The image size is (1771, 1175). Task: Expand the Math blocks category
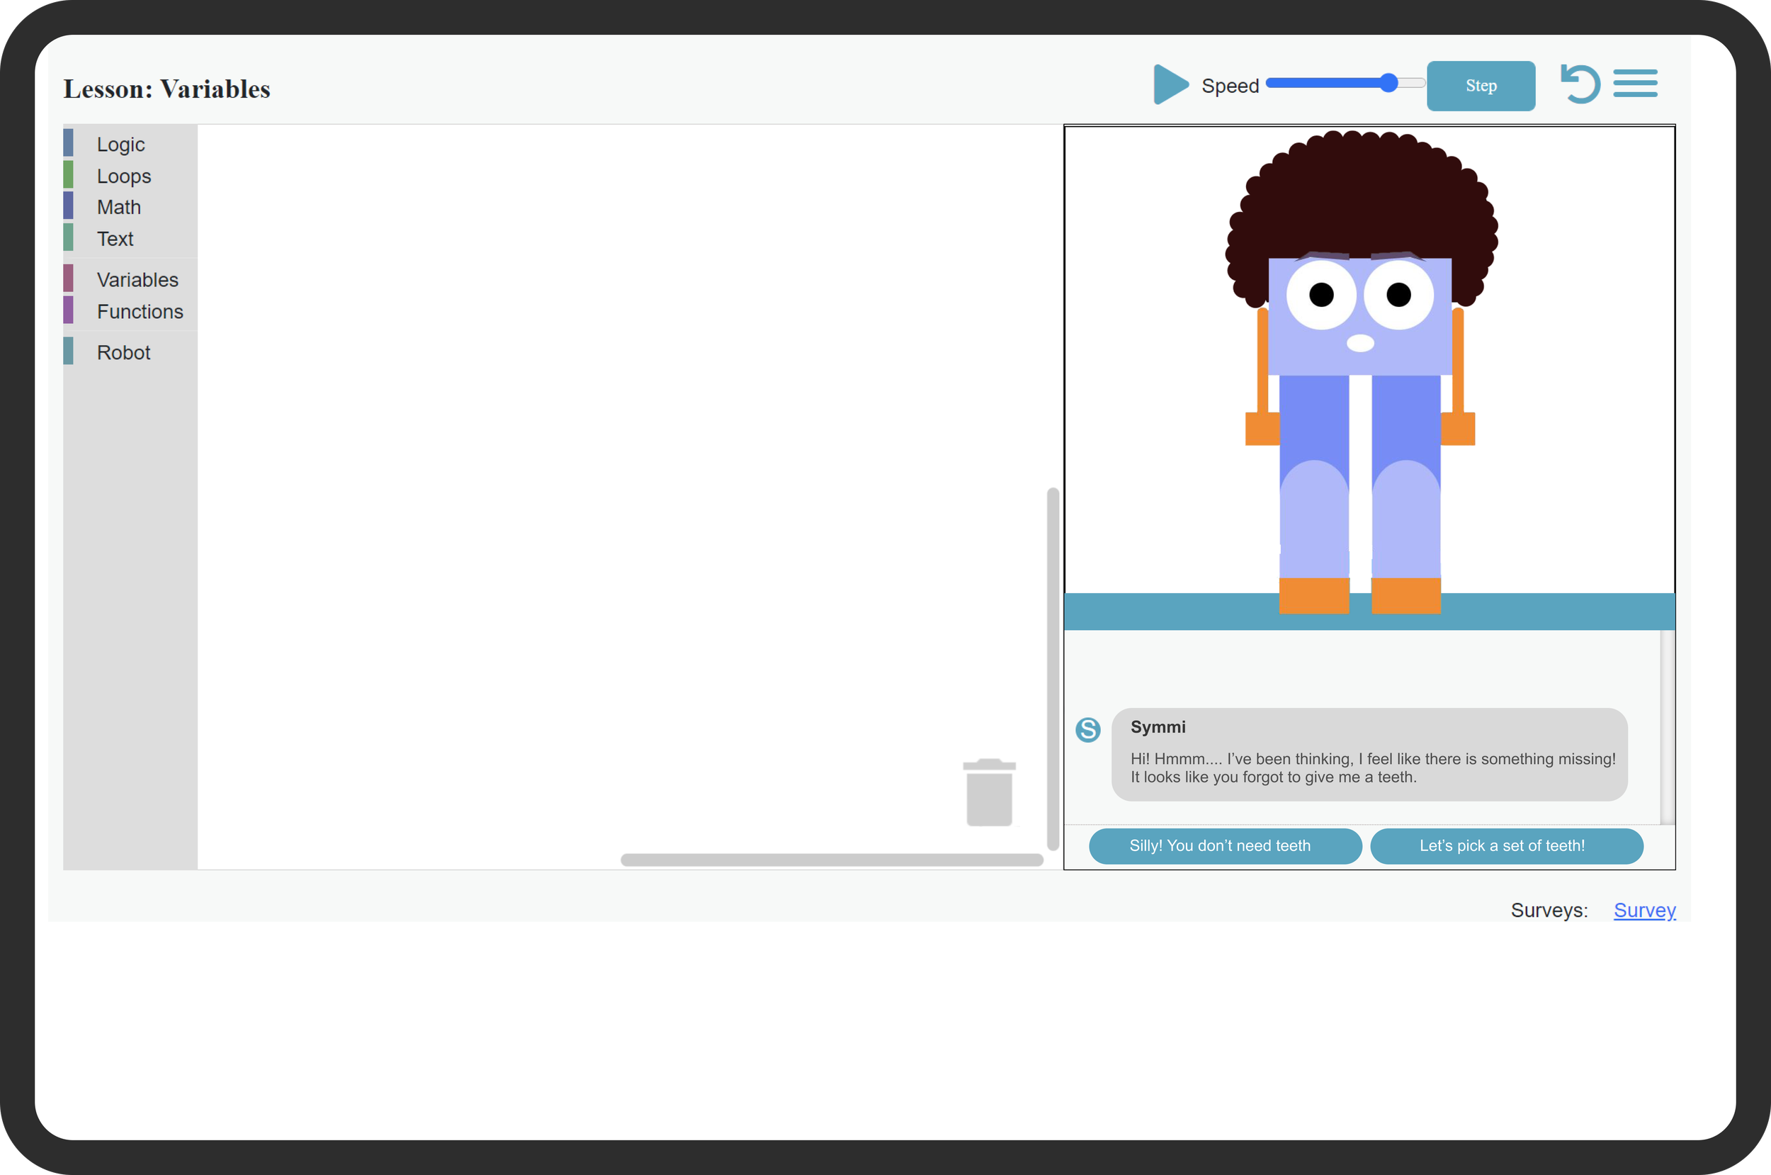click(x=118, y=208)
